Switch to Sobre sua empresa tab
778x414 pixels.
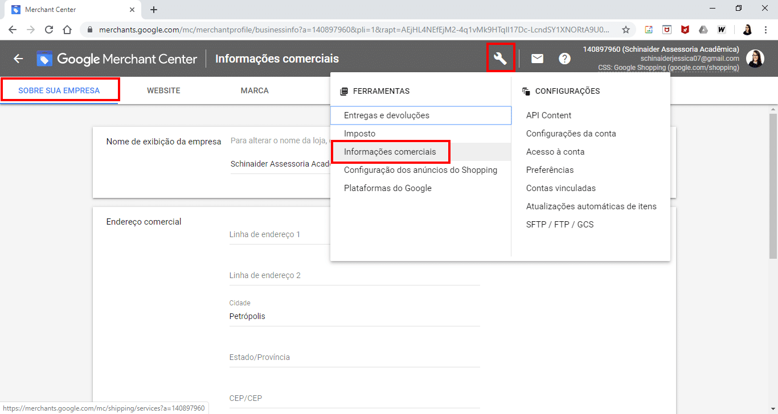point(59,90)
